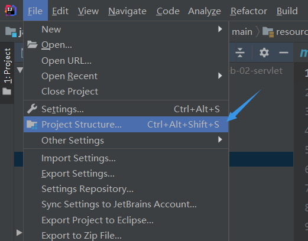Open the gear options in Project panel

tap(264, 53)
